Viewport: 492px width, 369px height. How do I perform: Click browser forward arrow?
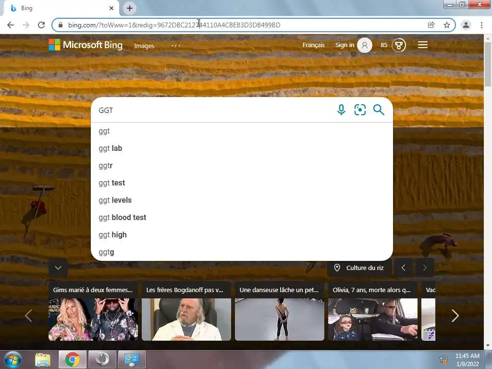[x=26, y=25]
